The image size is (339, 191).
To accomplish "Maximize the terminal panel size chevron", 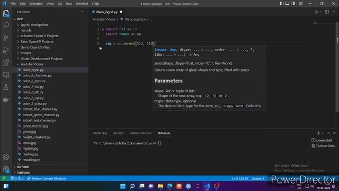I will tap(328, 133).
